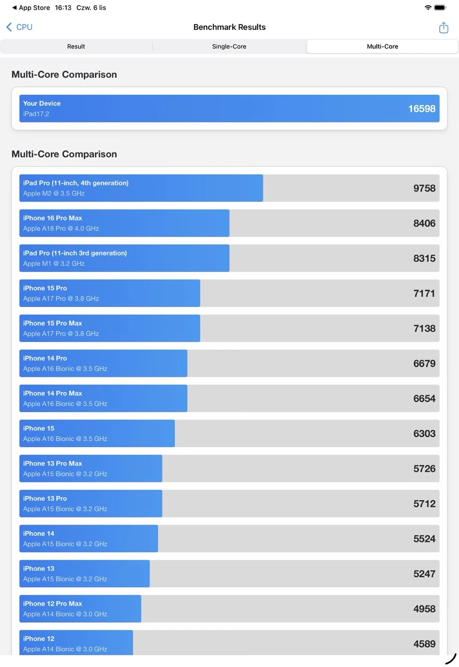Choose the iPhone 14 Pro entry

[x=229, y=363]
